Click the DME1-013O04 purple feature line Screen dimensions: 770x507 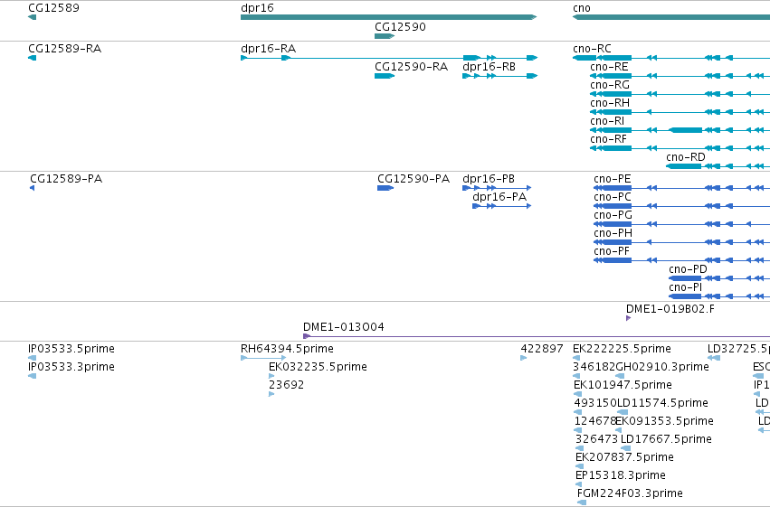point(537,336)
